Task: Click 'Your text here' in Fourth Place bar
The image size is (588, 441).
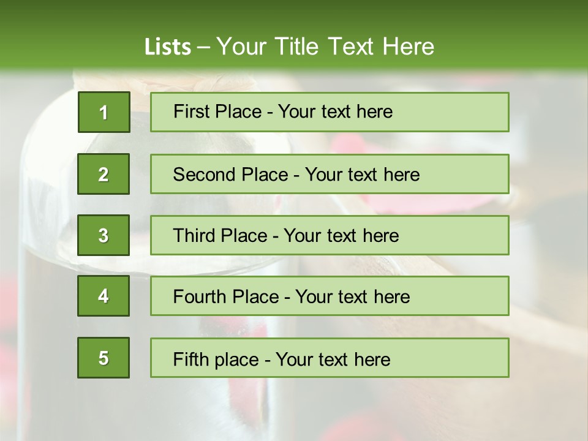Action: (x=353, y=296)
